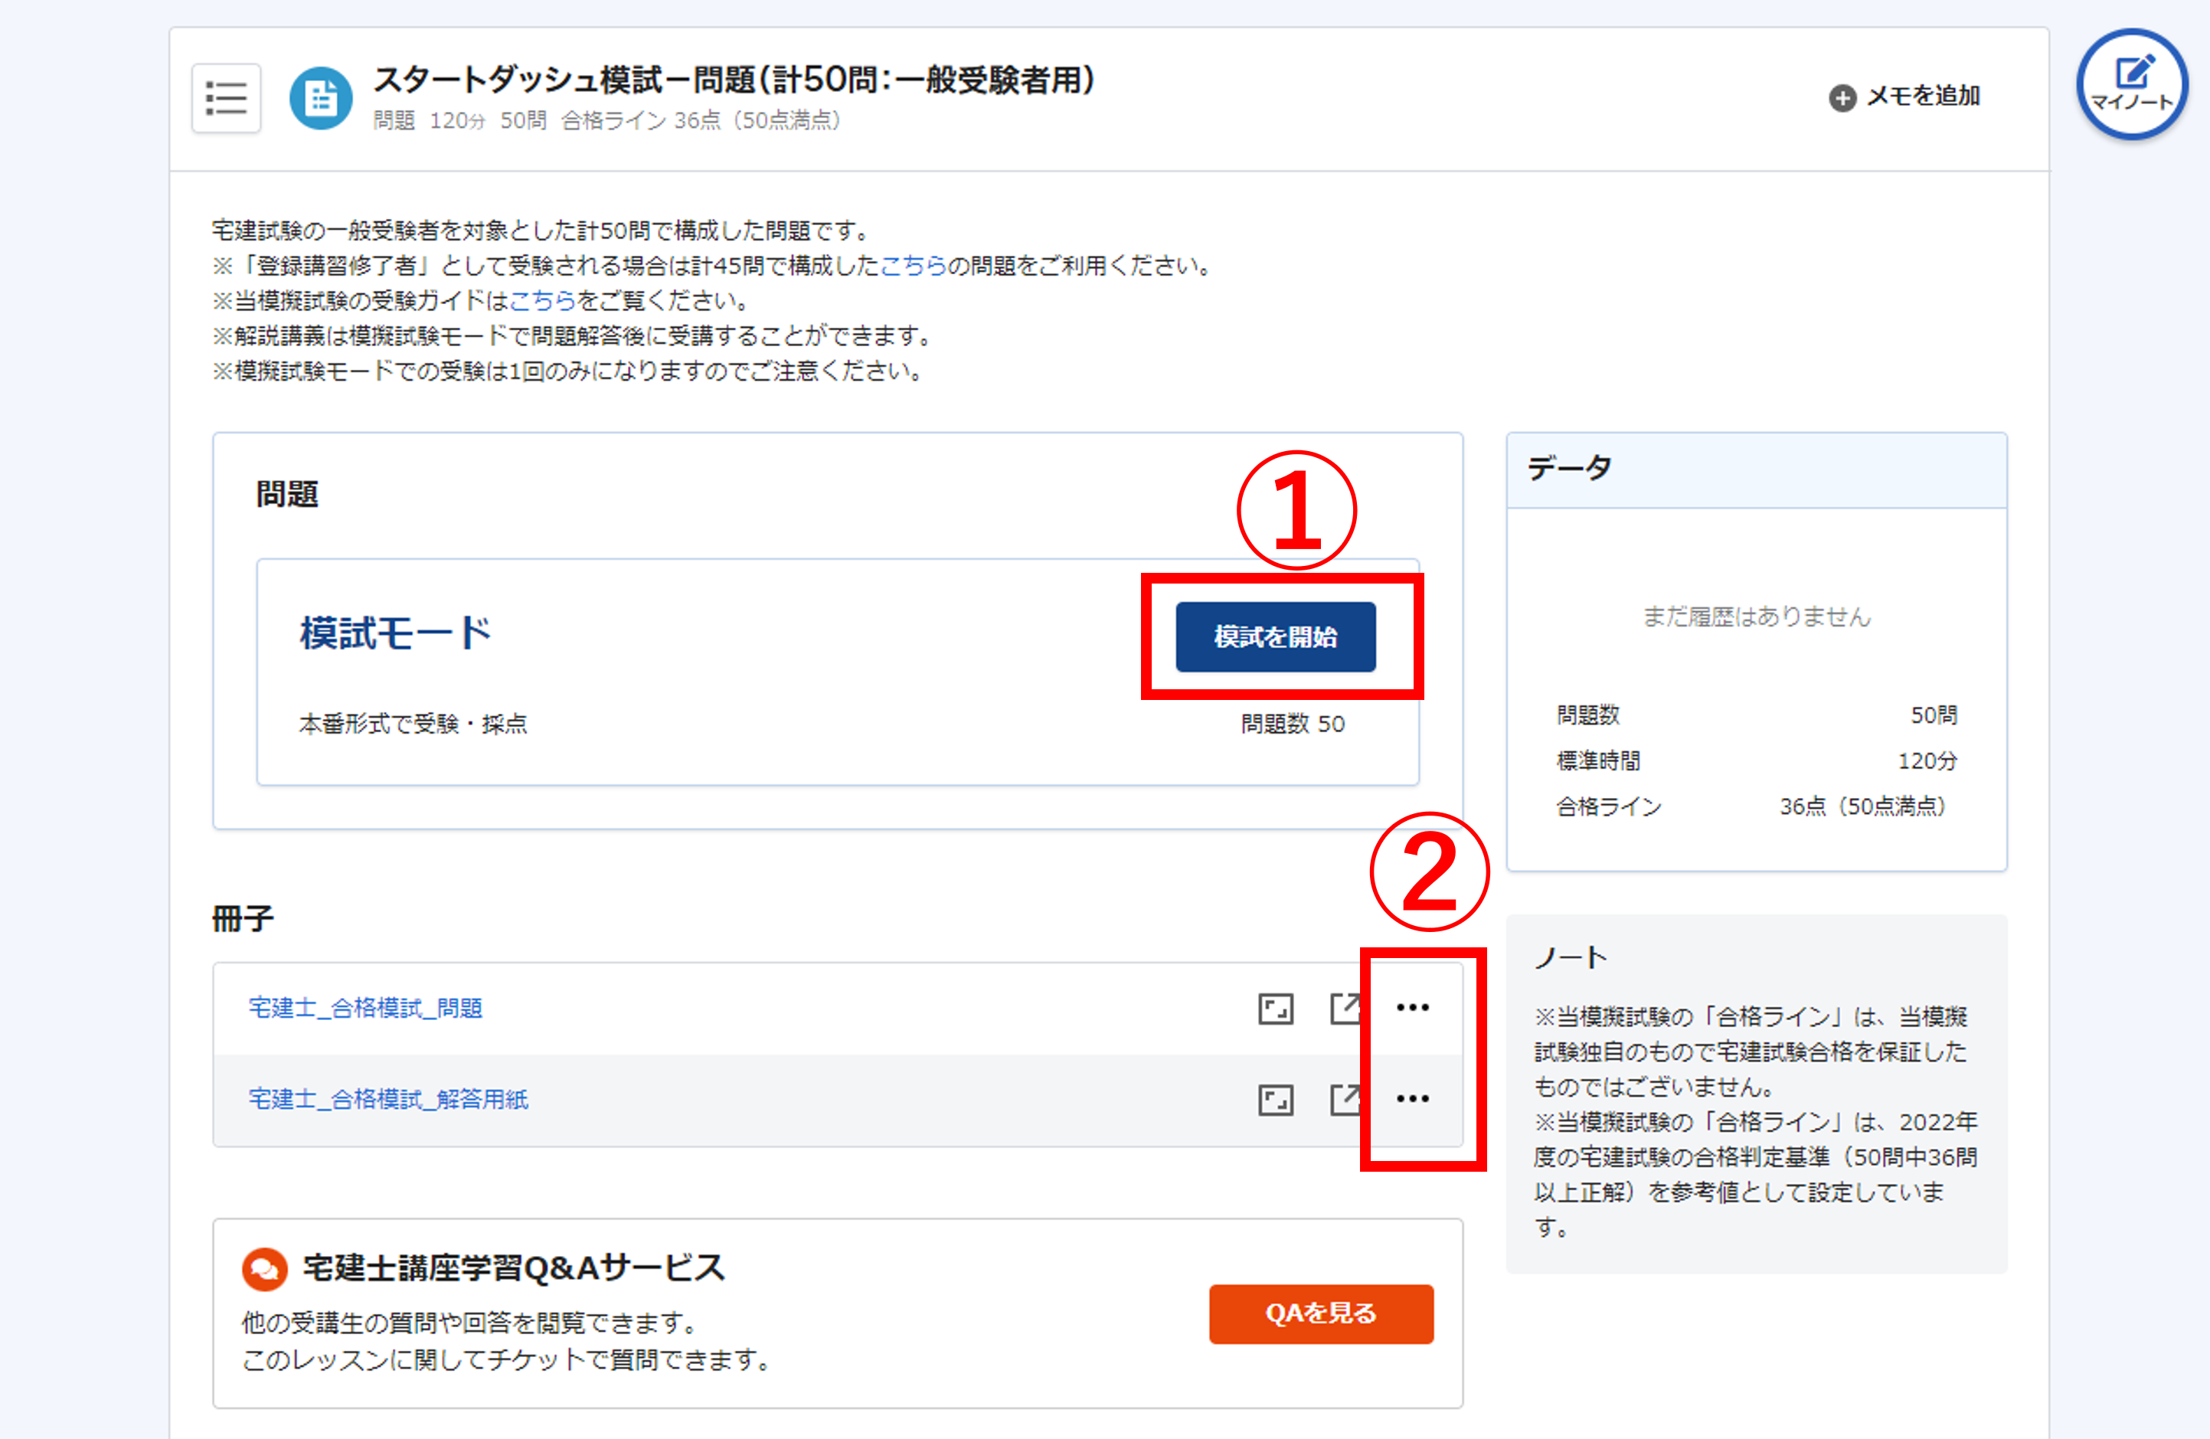Open 宅建士_合格模試_問題 in new window icon

[x=1346, y=1009]
